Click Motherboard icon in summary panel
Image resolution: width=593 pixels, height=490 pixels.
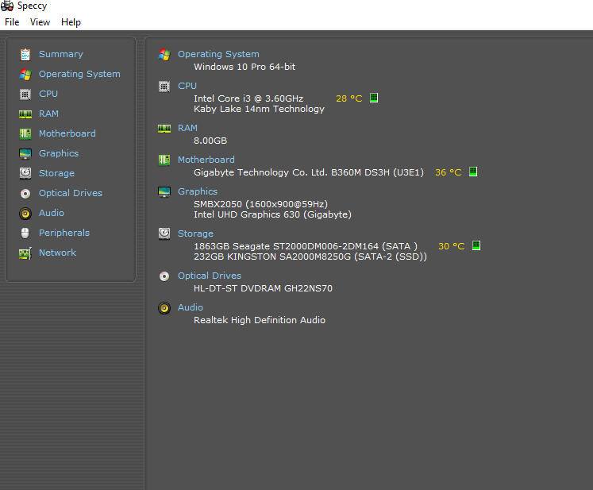tap(164, 160)
